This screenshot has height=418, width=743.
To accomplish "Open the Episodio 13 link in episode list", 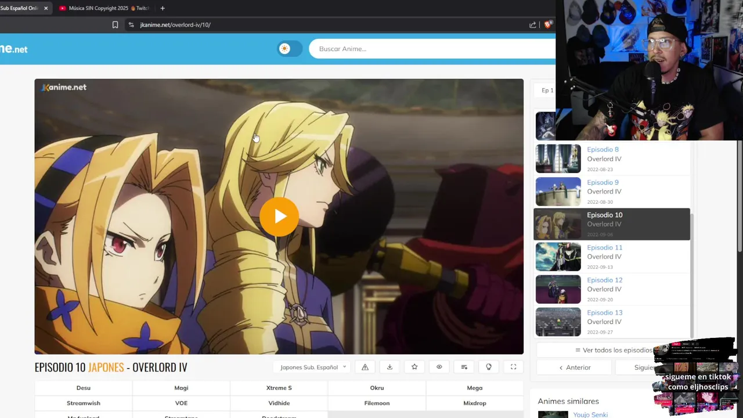I will click(x=604, y=312).
